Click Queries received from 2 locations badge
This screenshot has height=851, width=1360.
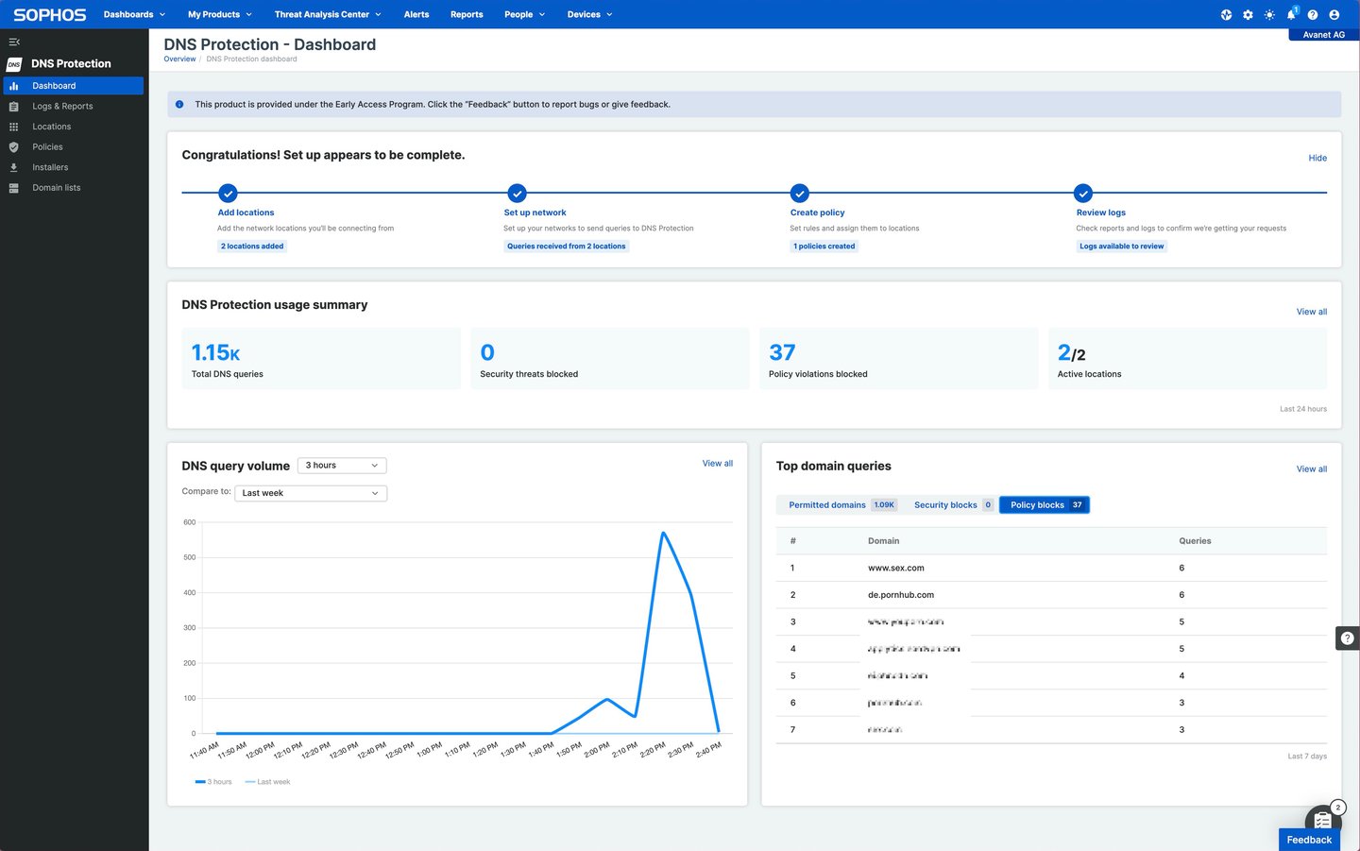566,247
